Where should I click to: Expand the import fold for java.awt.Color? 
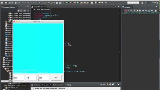34,9
